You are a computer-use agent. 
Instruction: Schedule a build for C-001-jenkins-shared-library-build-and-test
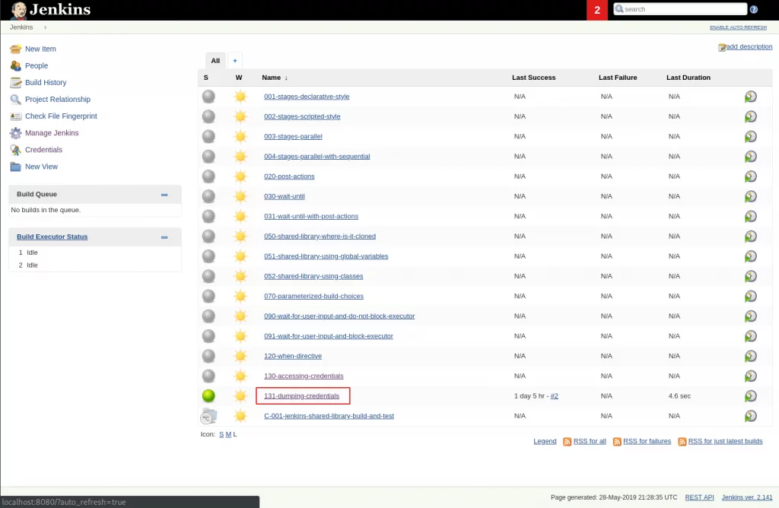(x=751, y=416)
